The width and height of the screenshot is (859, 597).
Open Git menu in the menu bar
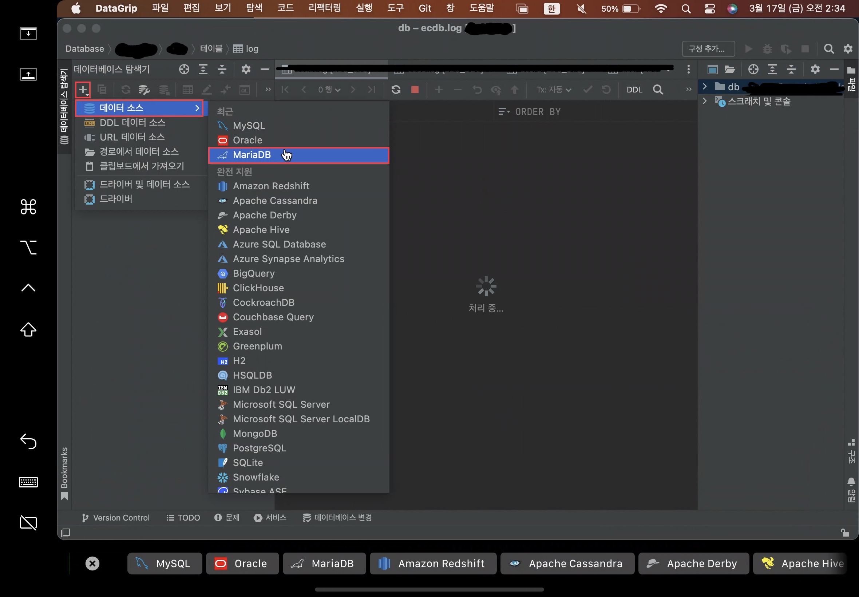click(424, 8)
